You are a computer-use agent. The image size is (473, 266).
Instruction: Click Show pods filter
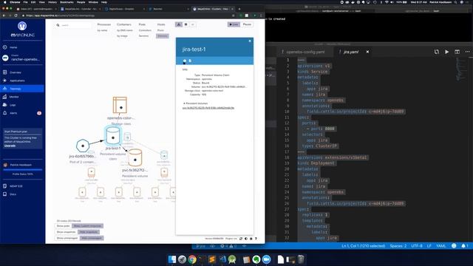[64, 226]
